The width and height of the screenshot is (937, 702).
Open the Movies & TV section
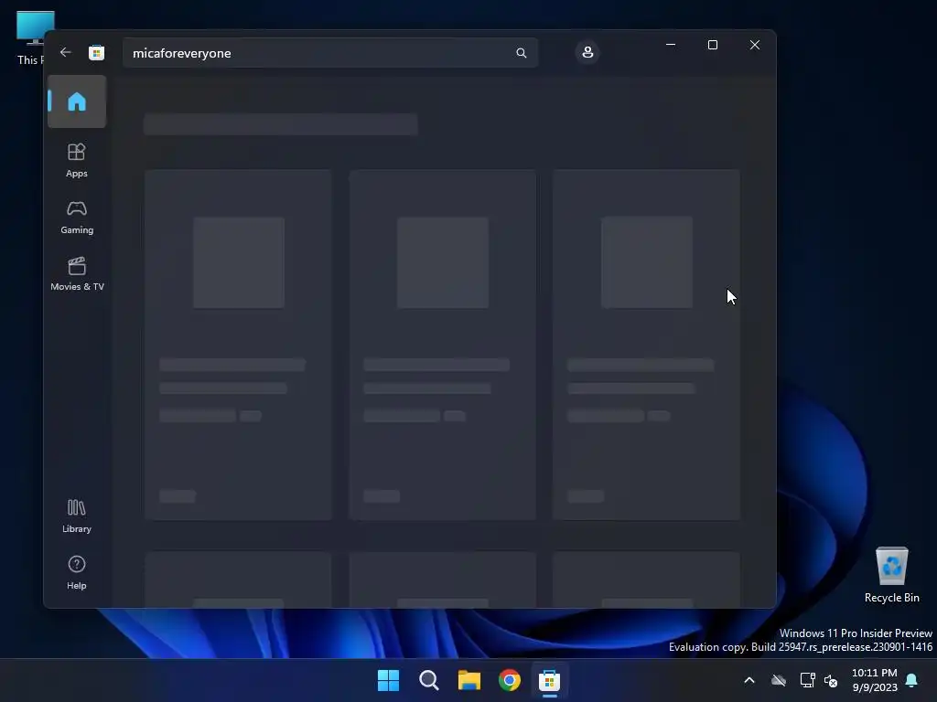77,274
